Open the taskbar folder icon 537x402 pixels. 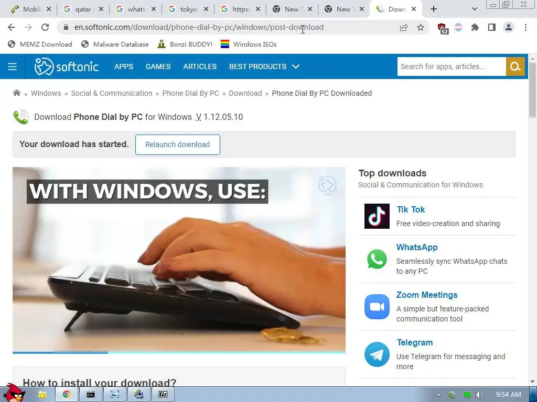tap(42, 395)
